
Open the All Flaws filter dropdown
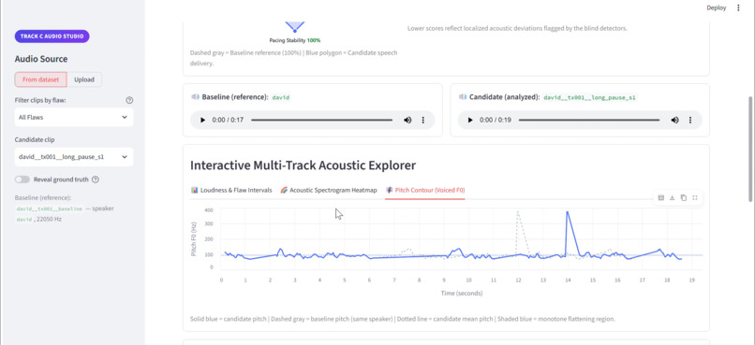74,117
